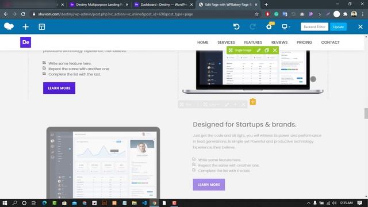368x207 pixels.
Task: Add new element with plus icon
Action: pos(25,27)
